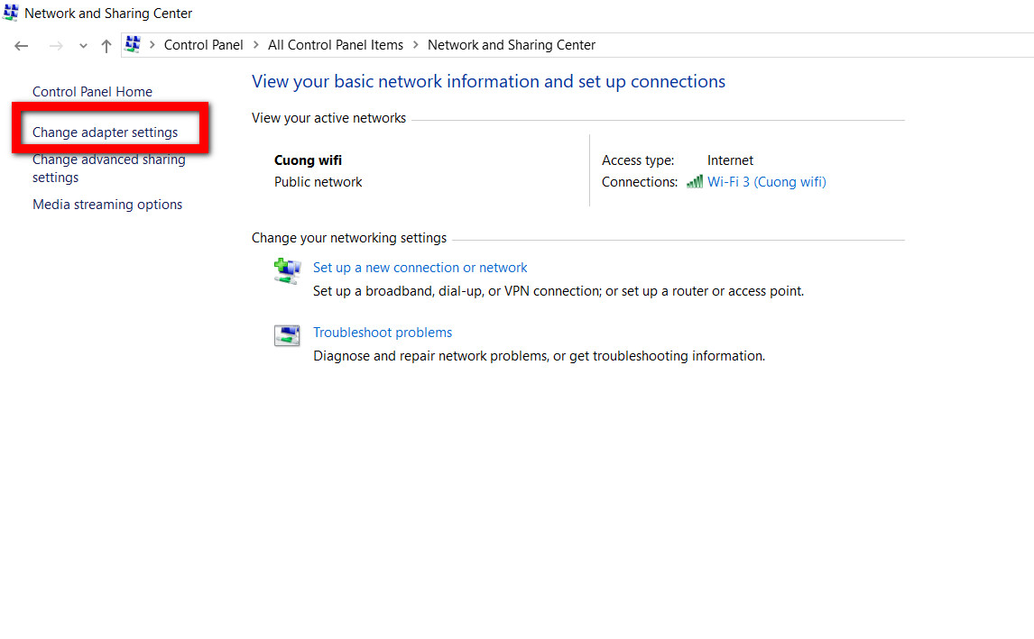Click the Wi-Fi signal strength icon
Screen dimensions: 1034x639
click(695, 182)
